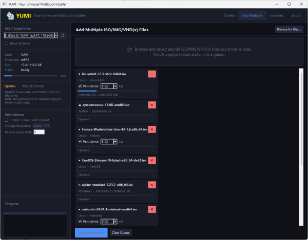Open Storage filesystem EXFAT dropdown

tap(42, 126)
